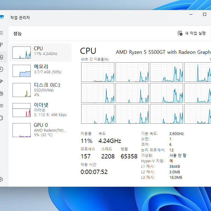Click the first logical processor graph
This screenshot has width=211, height=211.
tap(98, 72)
